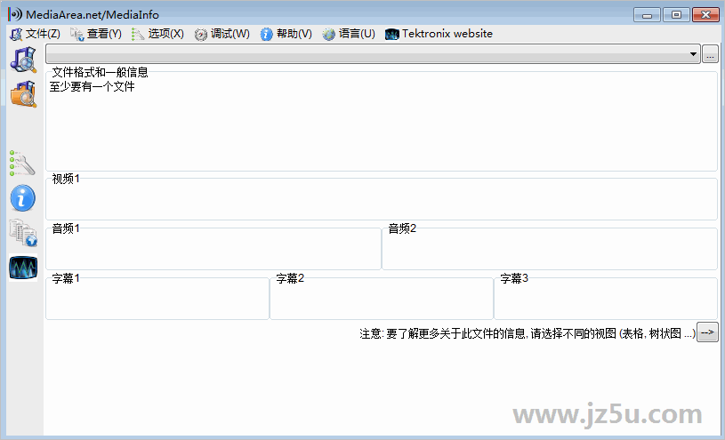Open the 文件(Z) menu
This screenshot has width=725, height=440.
36,34
